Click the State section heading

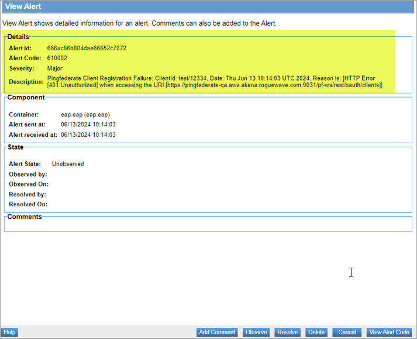click(15, 147)
